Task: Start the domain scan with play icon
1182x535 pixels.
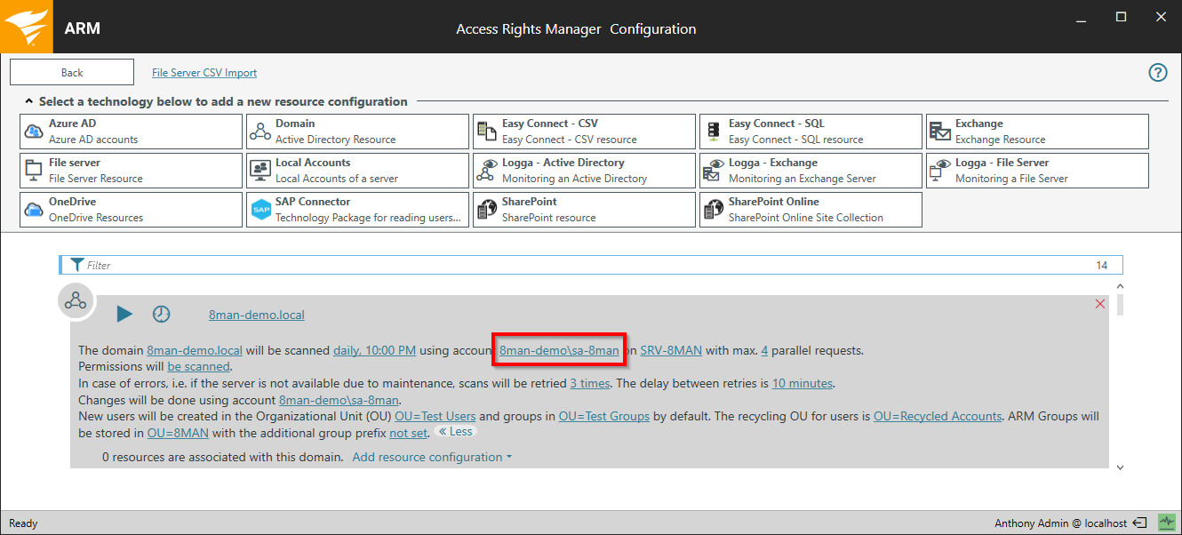Action: (x=124, y=314)
